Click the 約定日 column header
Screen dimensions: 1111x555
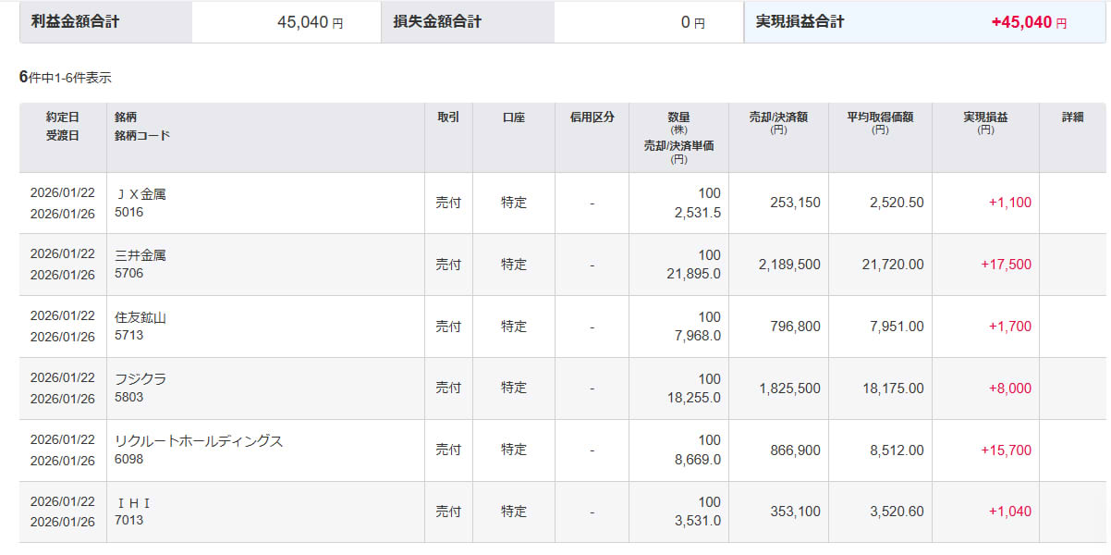tap(63, 117)
